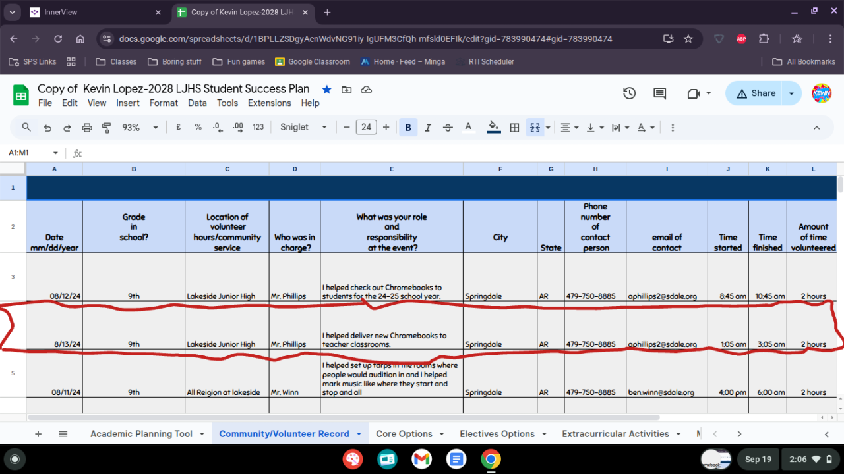The height and width of the screenshot is (474, 844).
Task: Open the Extensions menu
Action: click(x=269, y=103)
